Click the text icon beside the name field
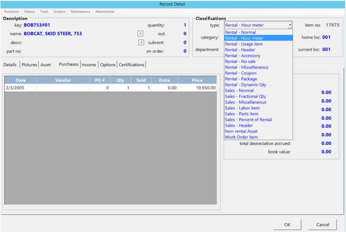 click(x=141, y=34)
